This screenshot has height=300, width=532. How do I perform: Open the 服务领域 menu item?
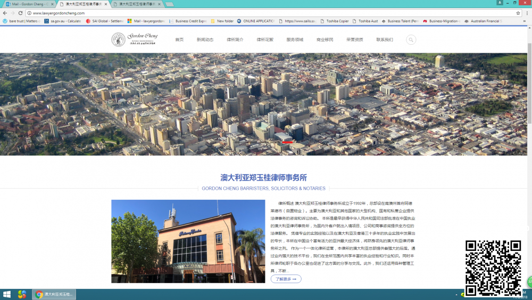295,39
